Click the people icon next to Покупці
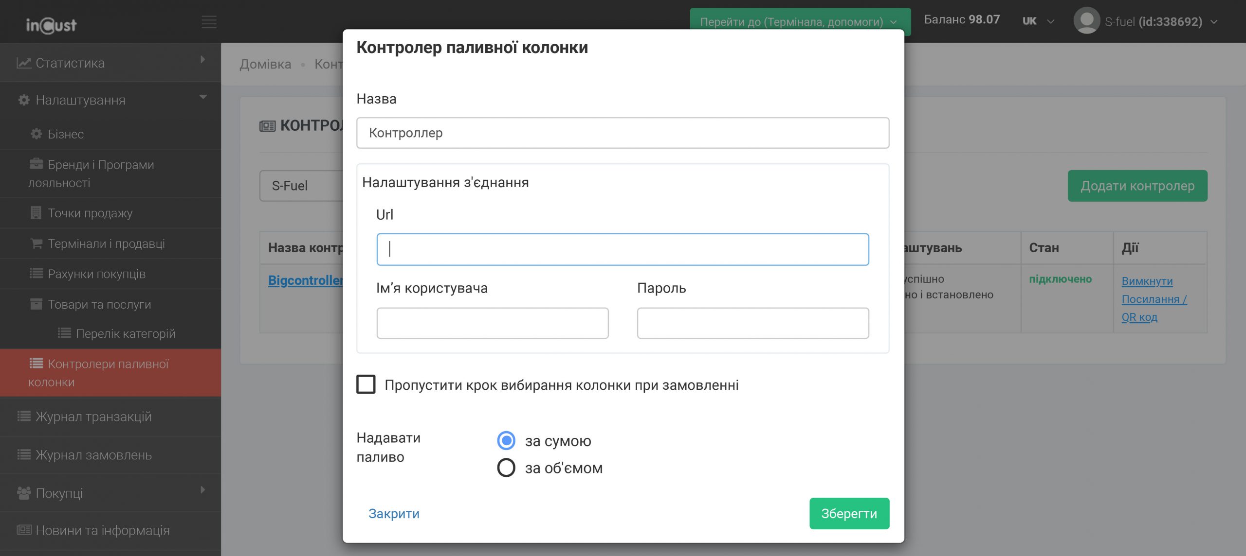The width and height of the screenshot is (1246, 556). [x=23, y=493]
